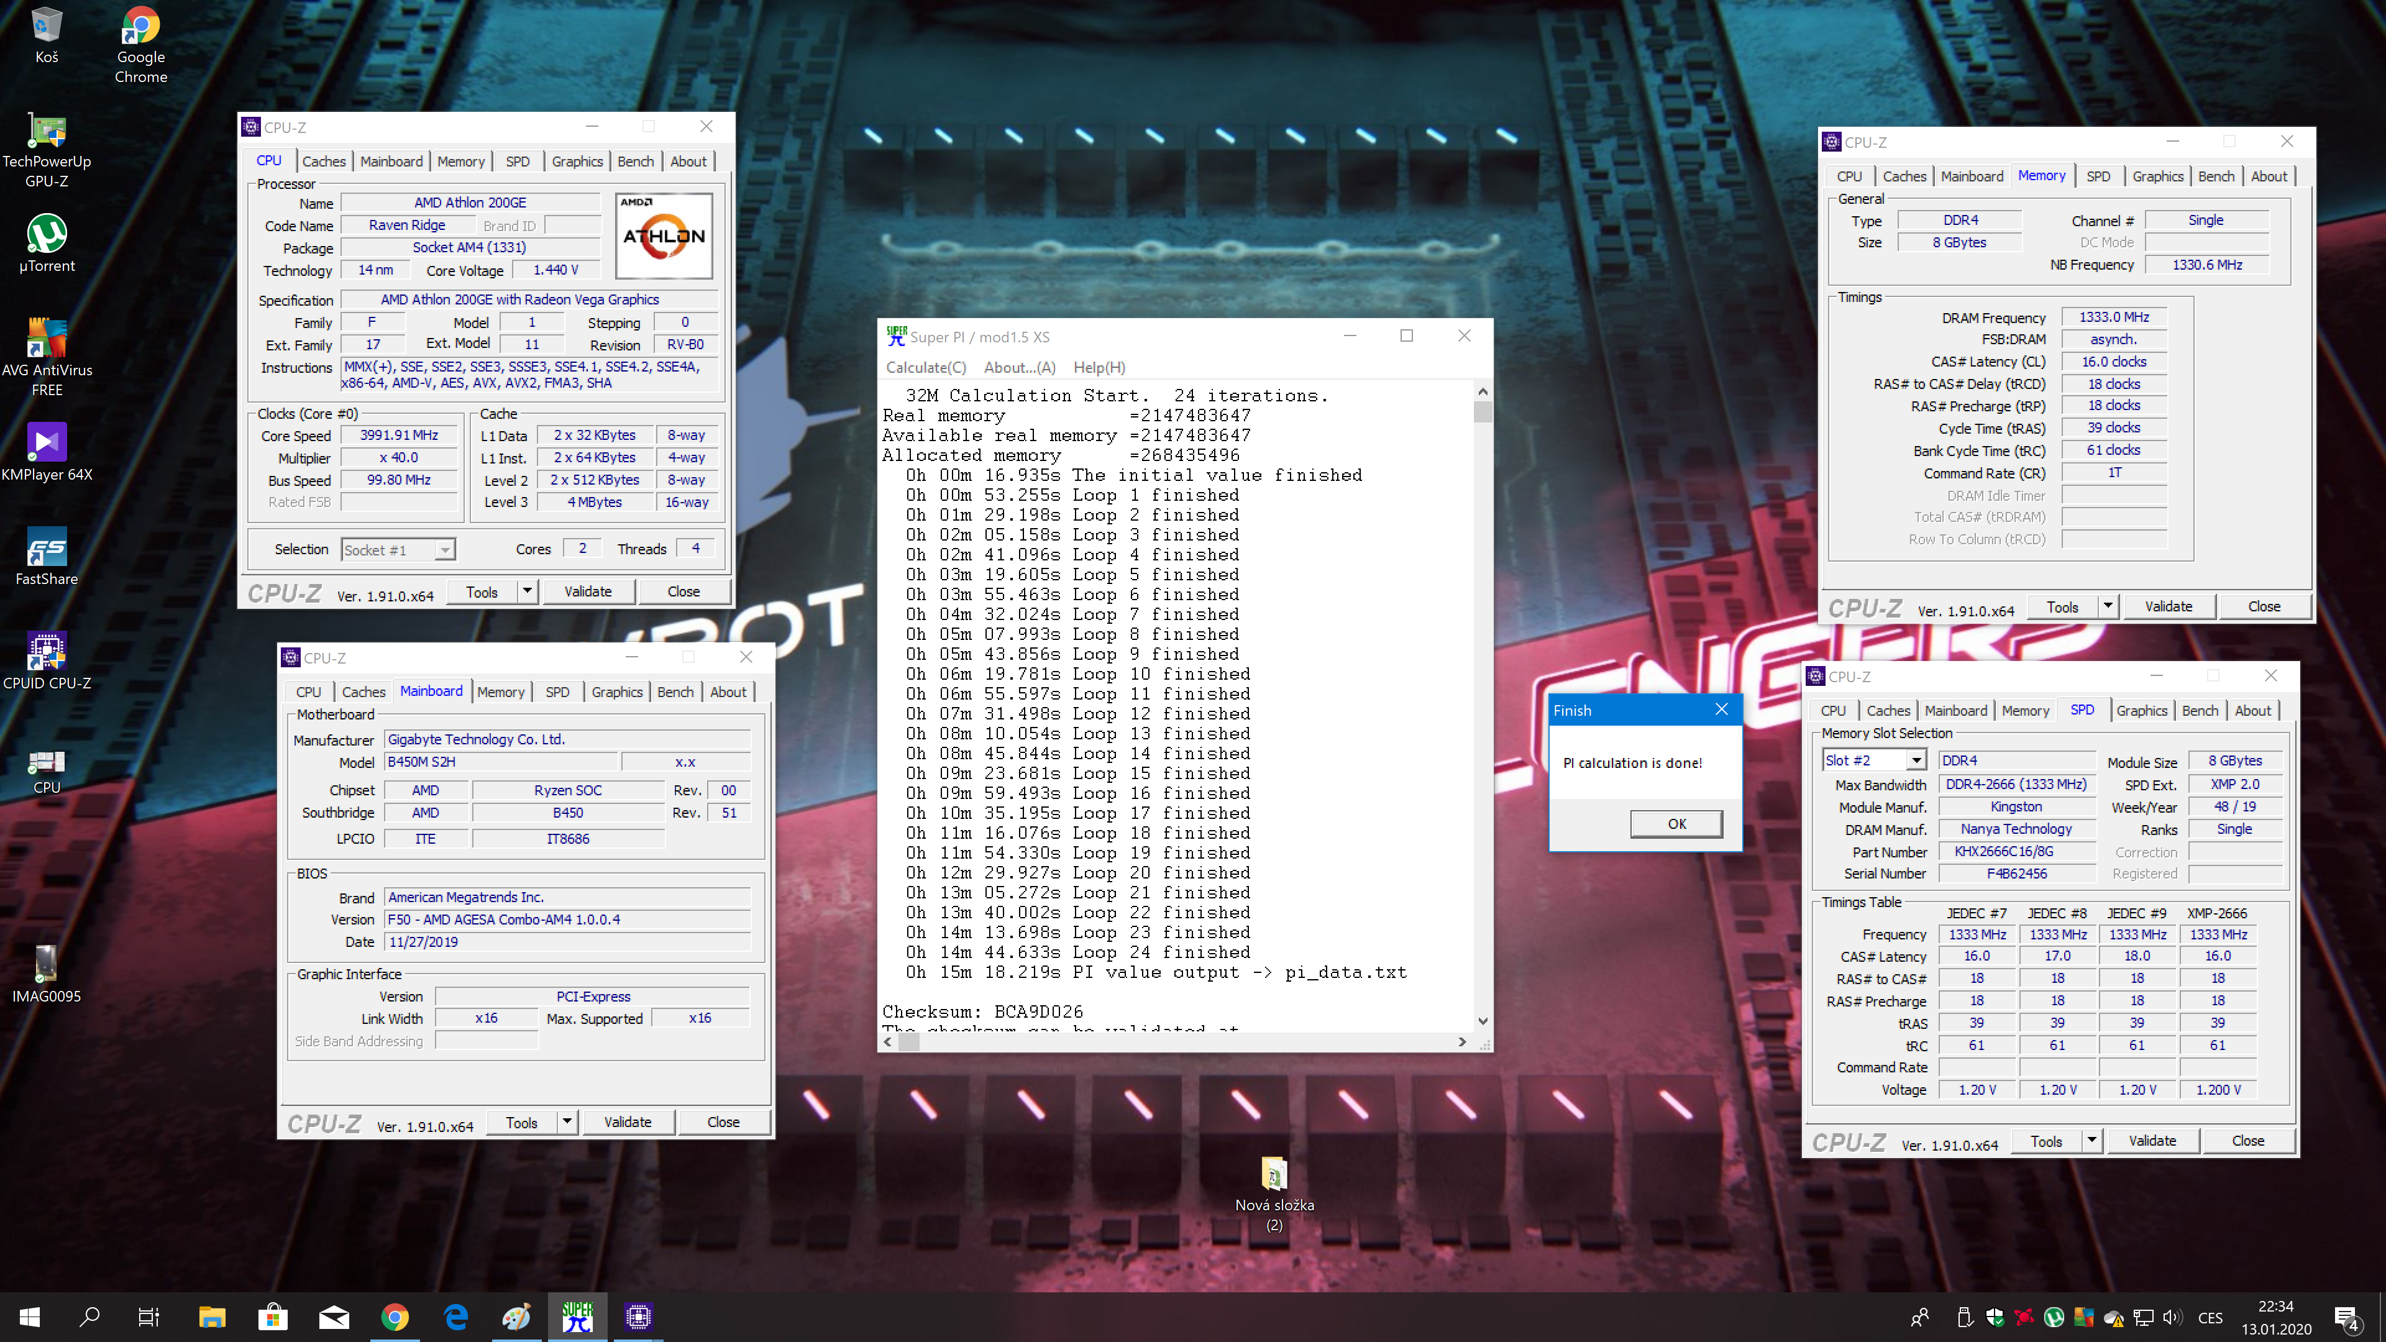Open File Explorer from the taskbar
Image resolution: width=2386 pixels, height=1342 pixels.
212,1317
